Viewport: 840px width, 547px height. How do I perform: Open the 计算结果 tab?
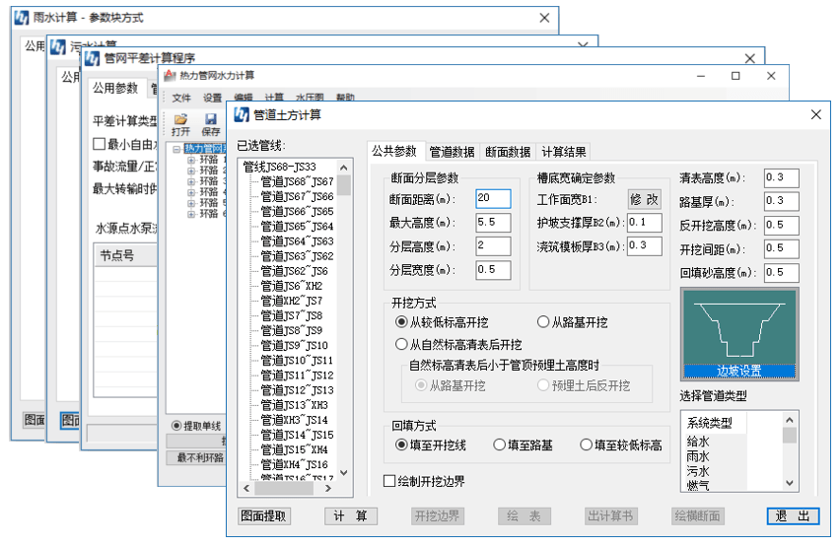[564, 152]
